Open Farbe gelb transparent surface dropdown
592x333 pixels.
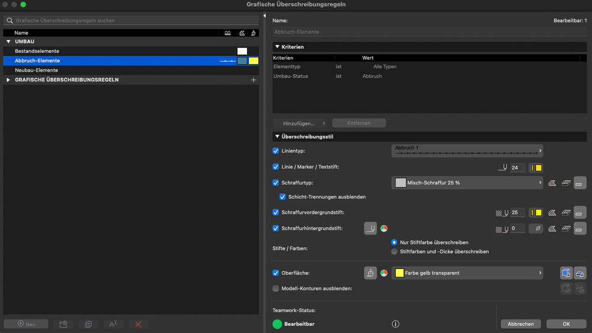point(467,273)
